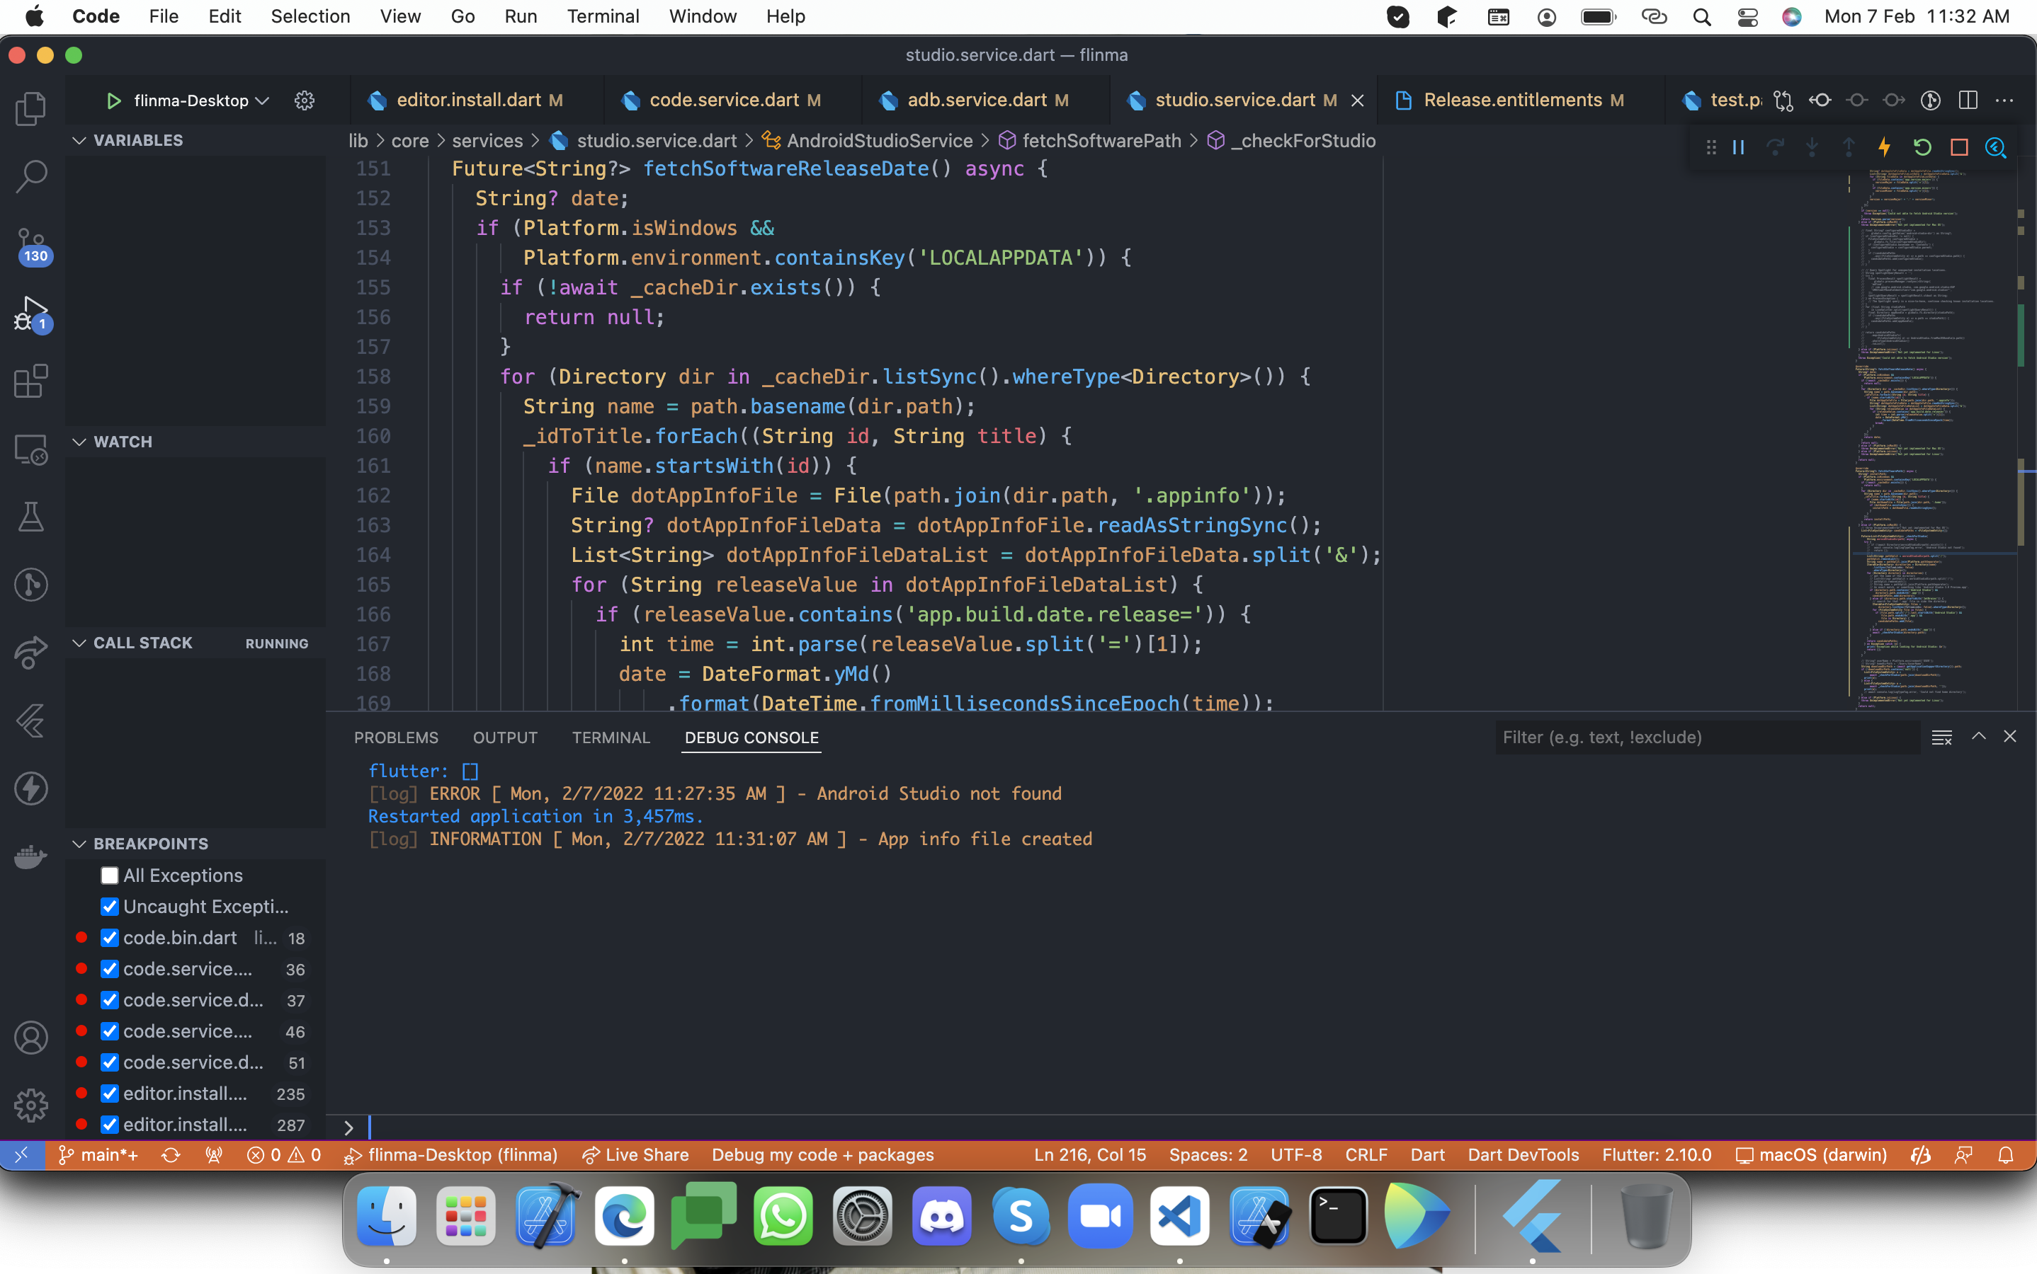This screenshot has width=2037, height=1274.
Task: Open the Docker extension panel
Action: pos(31,857)
